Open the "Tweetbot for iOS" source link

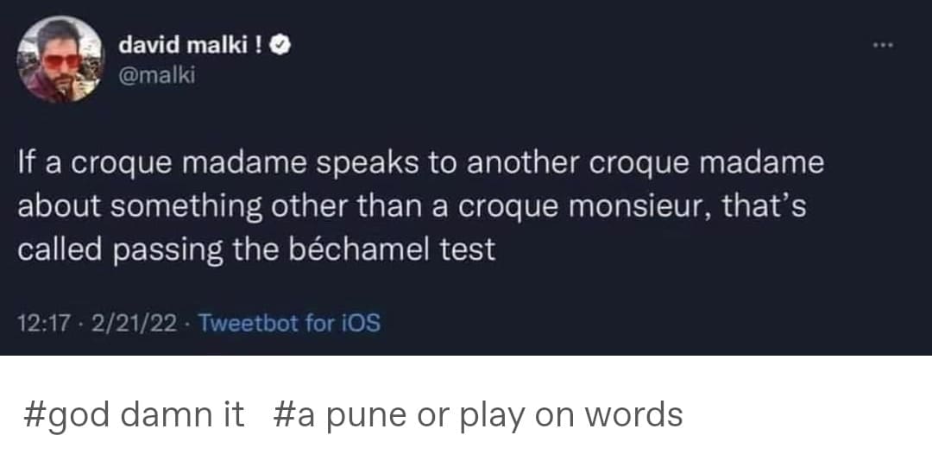[289, 324]
